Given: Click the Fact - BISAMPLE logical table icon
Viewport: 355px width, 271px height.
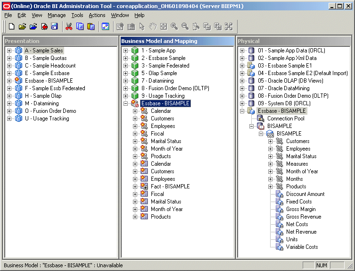Looking at the screenshot, I should click(144, 186).
